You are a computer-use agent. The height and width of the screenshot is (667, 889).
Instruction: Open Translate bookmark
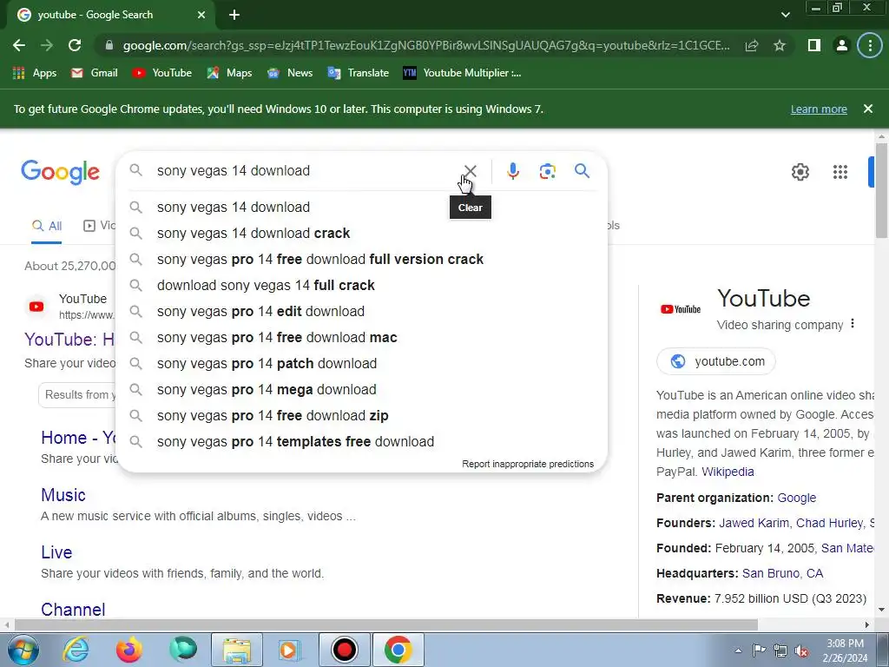(x=359, y=73)
